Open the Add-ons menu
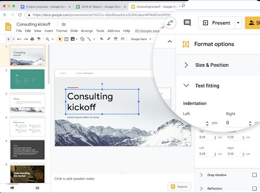 tap(113, 31)
